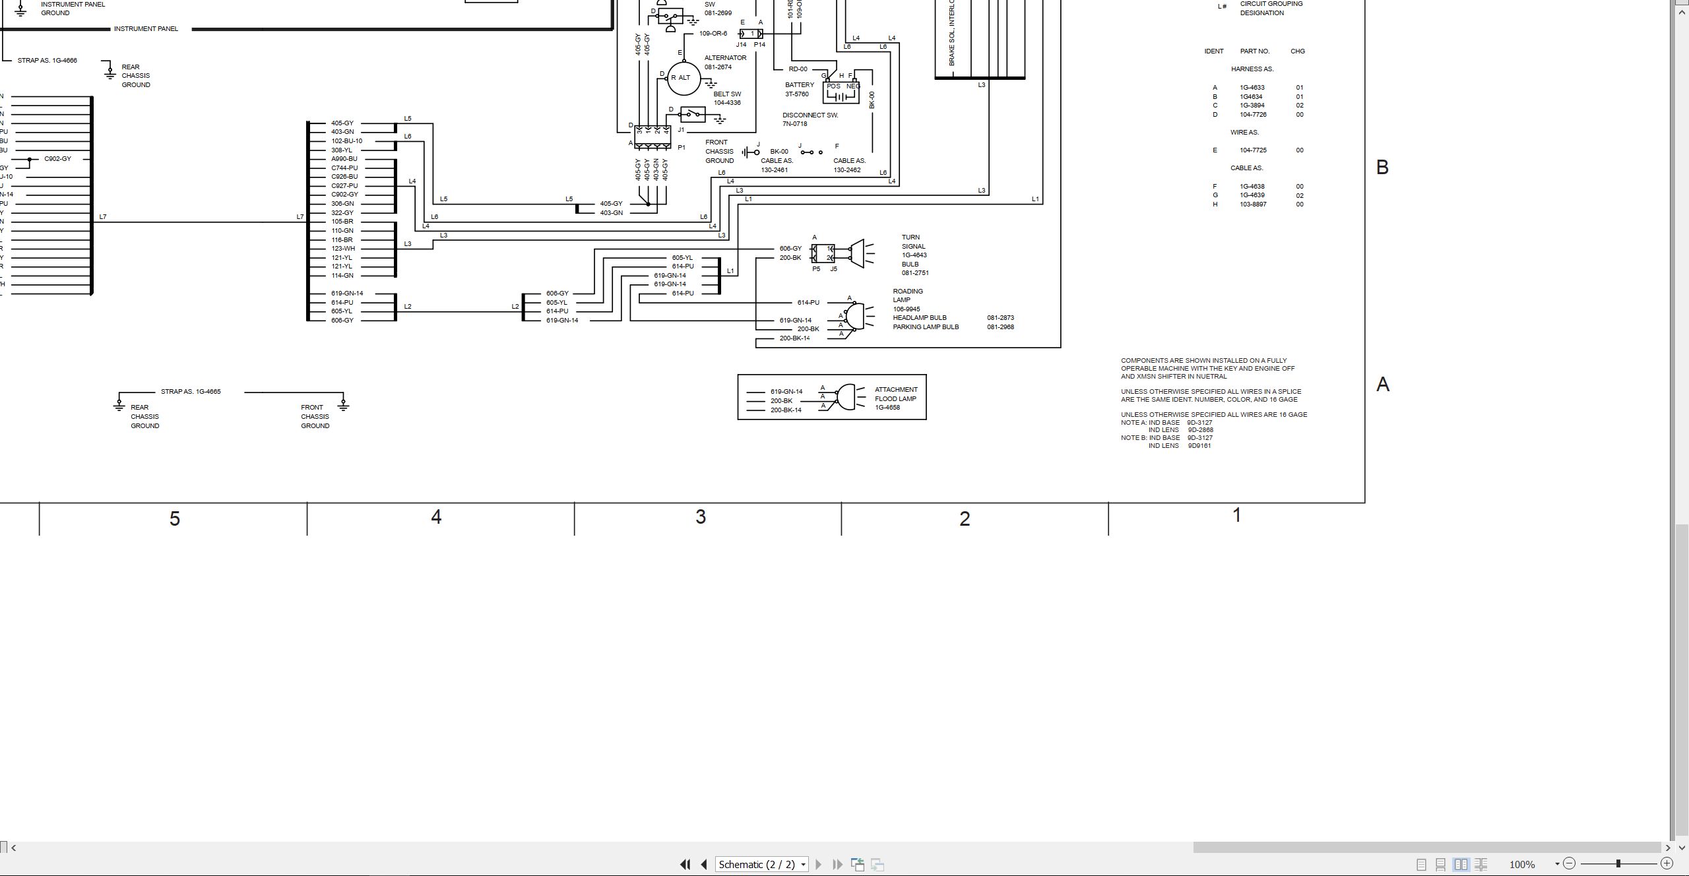Click the alternator R ALT symbol
Screen dimensions: 1689x876
684,78
